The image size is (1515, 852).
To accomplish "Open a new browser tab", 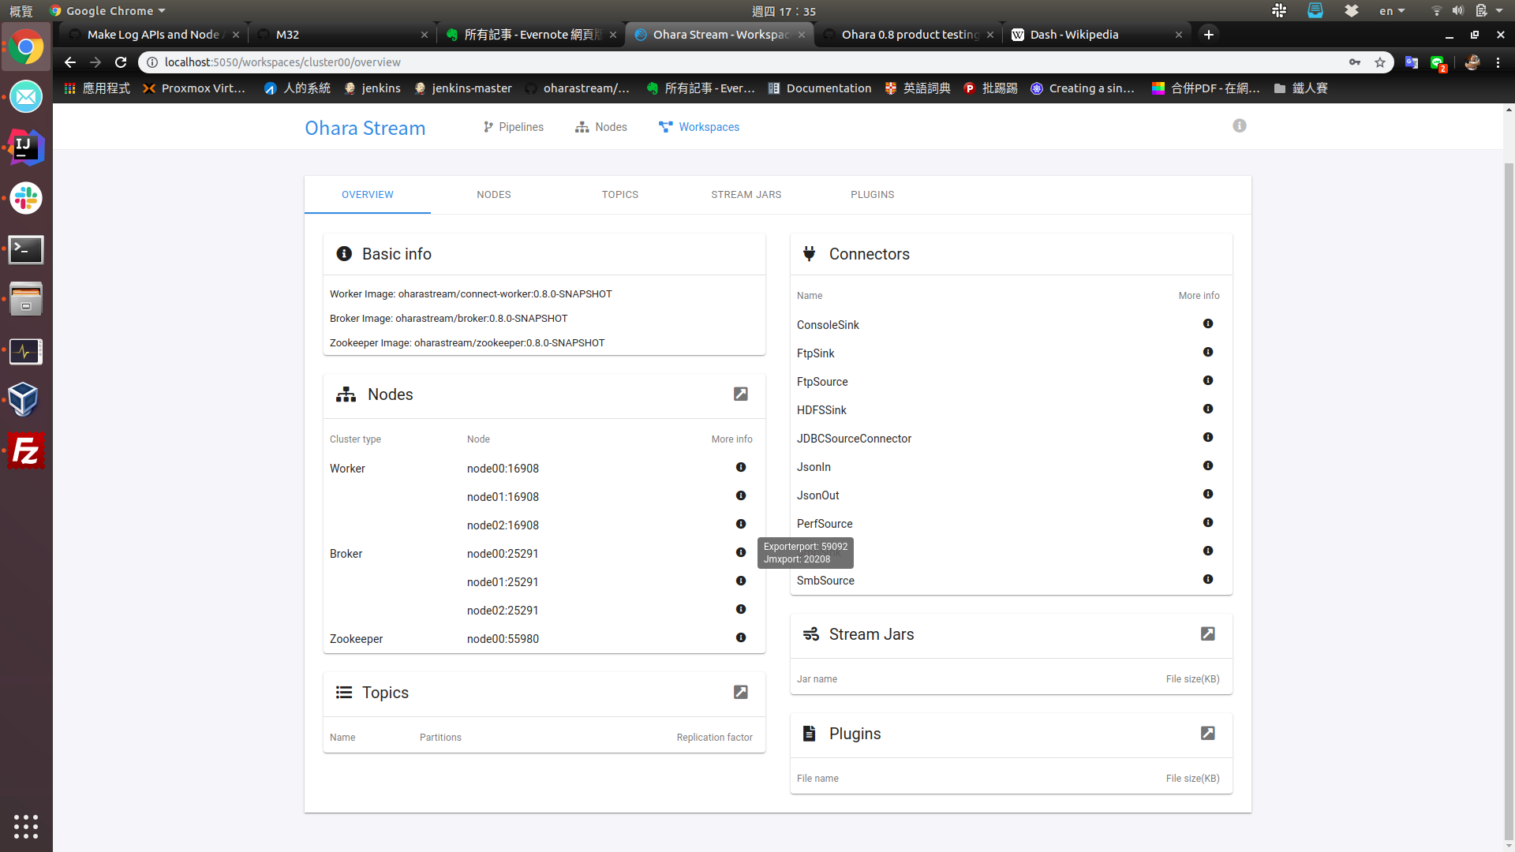I will pos(1209,35).
